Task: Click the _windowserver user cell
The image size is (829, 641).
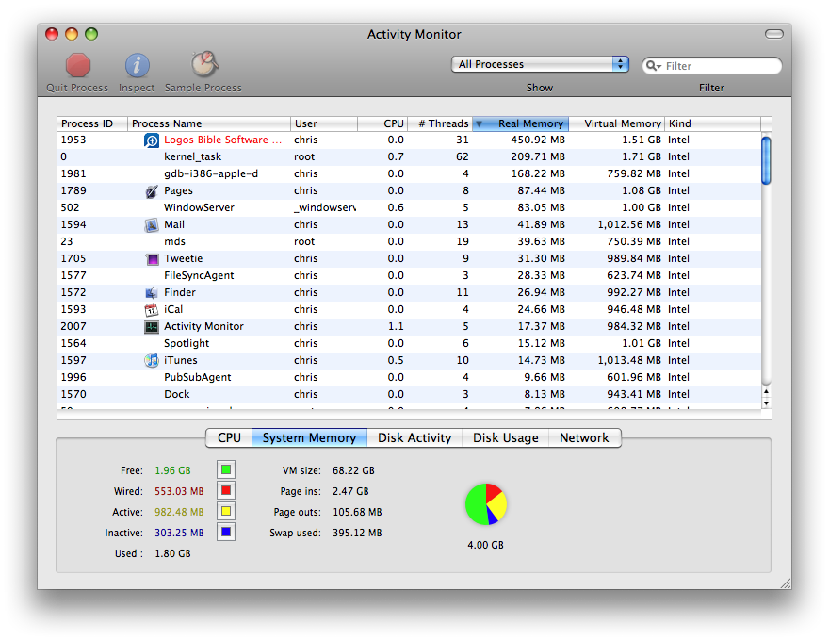Action: (325, 207)
